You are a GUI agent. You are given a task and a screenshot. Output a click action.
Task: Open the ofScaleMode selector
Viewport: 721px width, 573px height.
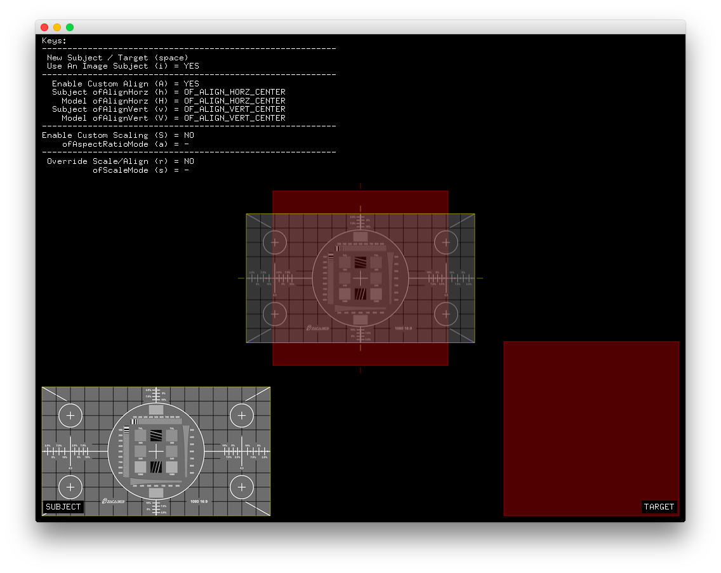(x=140, y=170)
